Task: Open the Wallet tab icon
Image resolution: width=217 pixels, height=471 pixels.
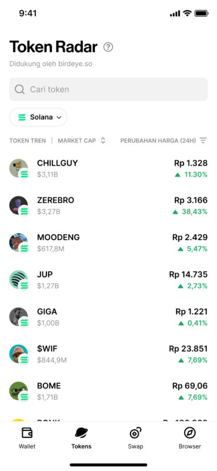Action: pyautogui.click(x=27, y=433)
